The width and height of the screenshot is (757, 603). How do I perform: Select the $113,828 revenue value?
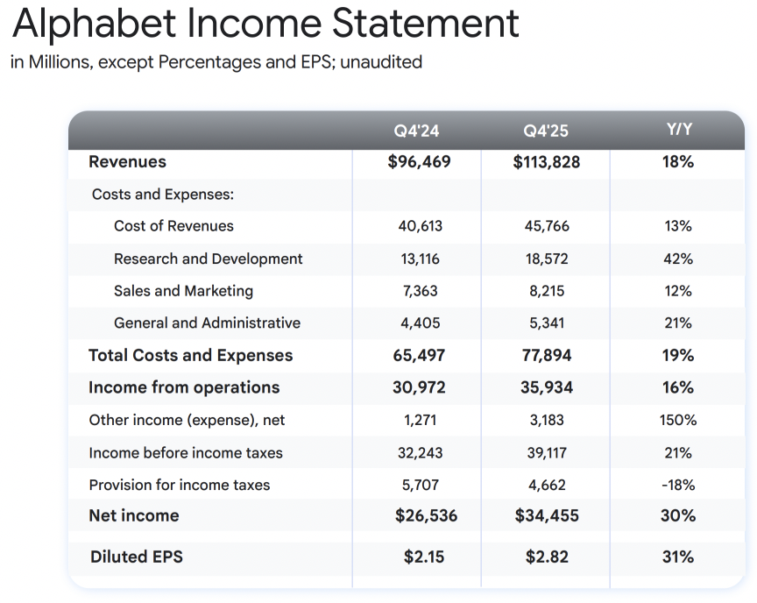(546, 162)
